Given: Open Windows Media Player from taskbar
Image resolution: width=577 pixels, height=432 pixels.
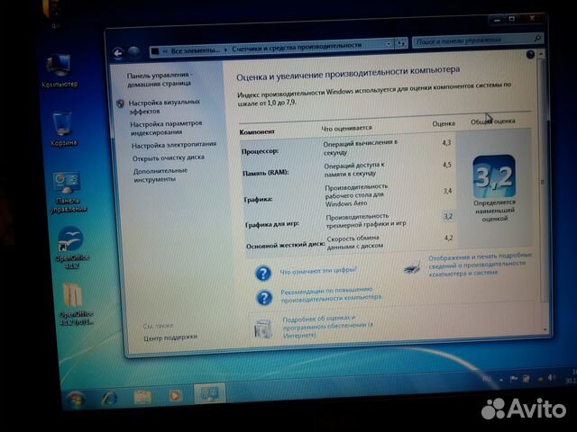Looking at the screenshot, I should click(x=175, y=396).
